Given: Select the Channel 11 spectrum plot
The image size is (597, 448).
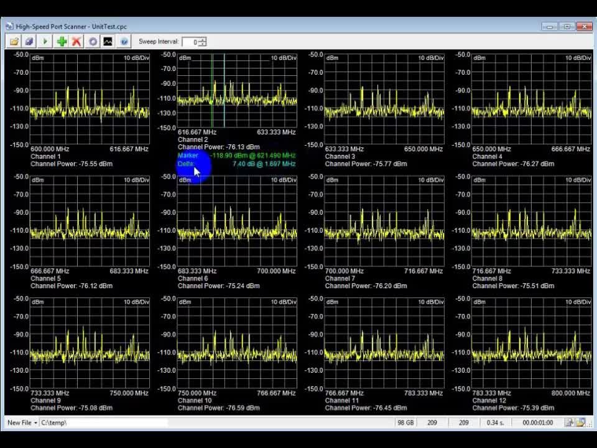Looking at the screenshot, I should pyautogui.click(x=384, y=343).
